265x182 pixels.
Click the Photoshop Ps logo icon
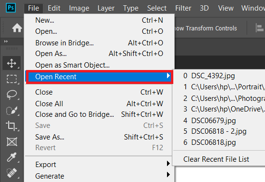pos(11,8)
